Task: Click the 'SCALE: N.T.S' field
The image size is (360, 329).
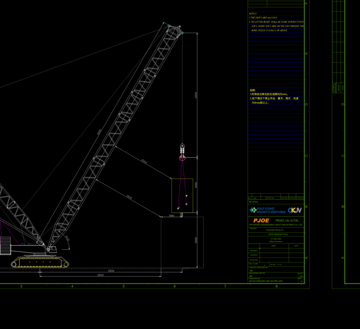Action: tap(276, 265)
